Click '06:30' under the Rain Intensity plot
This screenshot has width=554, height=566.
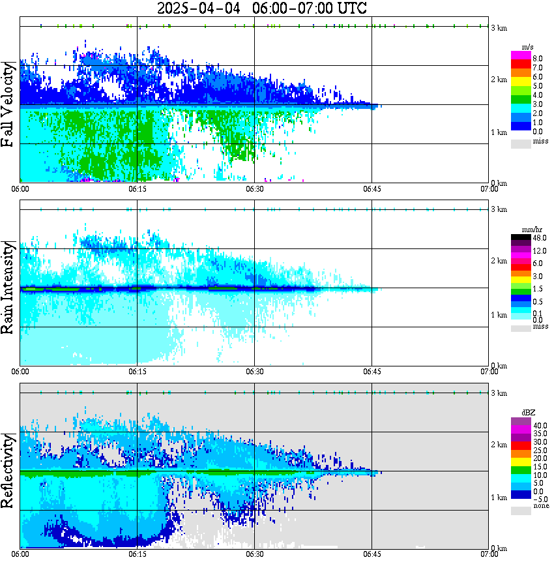(254, 372)
